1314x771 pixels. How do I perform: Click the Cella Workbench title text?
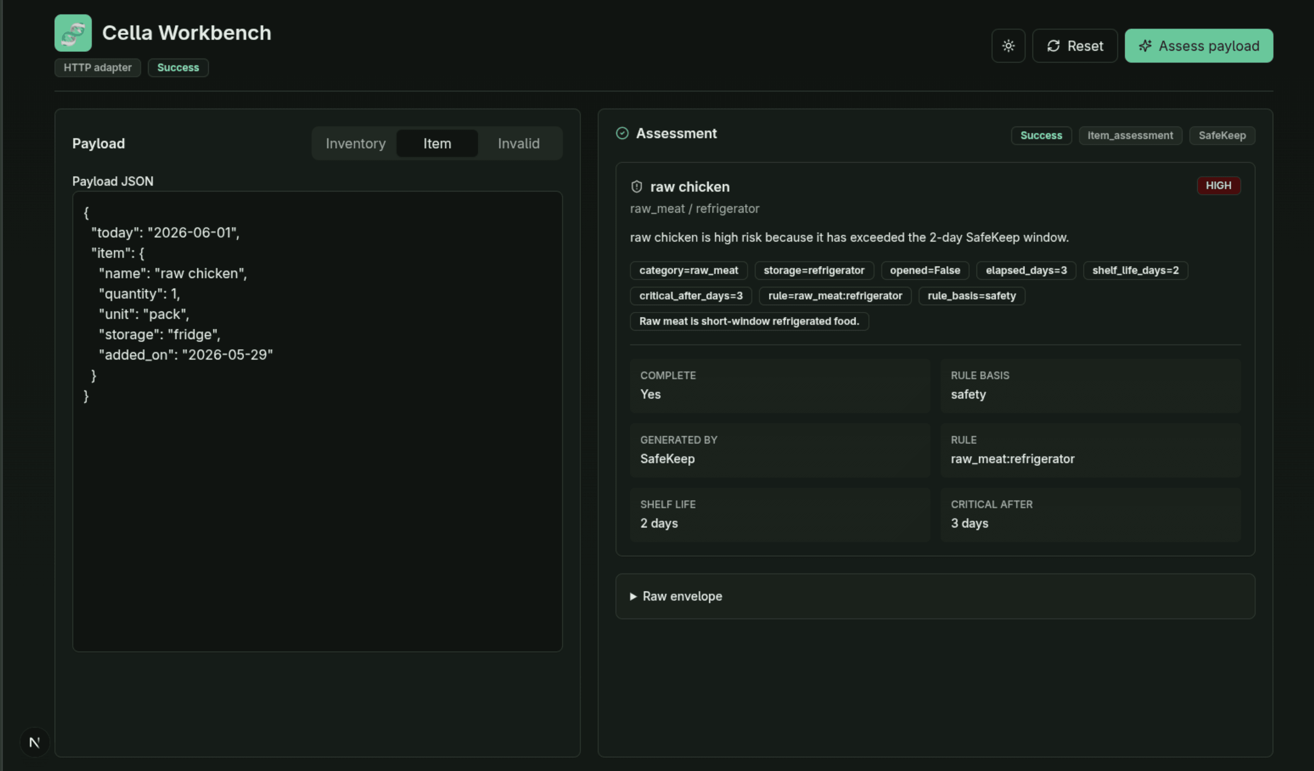pyautogui.click(x=186, y=33)
